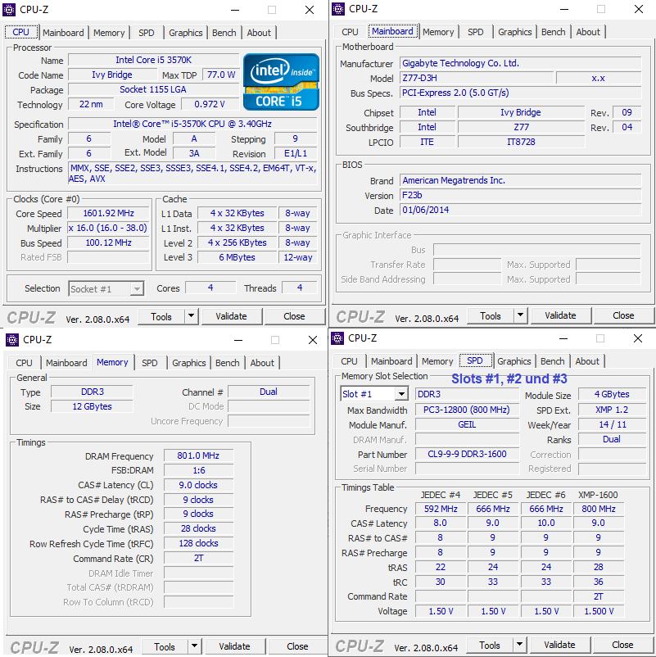
Task: Click Validate button in CPU window
Action: click(231, 316)
